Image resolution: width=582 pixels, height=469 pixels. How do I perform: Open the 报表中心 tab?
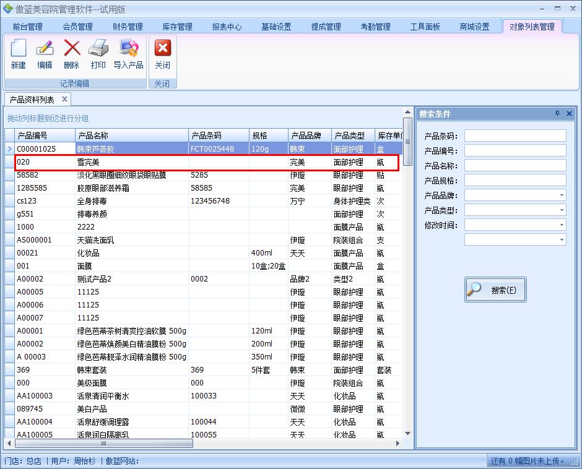(x=227, y=27)
